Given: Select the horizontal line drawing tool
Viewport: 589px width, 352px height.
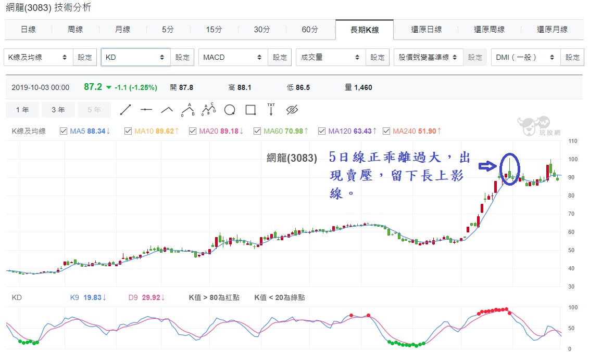Looking at the screenshot, I should point(146,110).
